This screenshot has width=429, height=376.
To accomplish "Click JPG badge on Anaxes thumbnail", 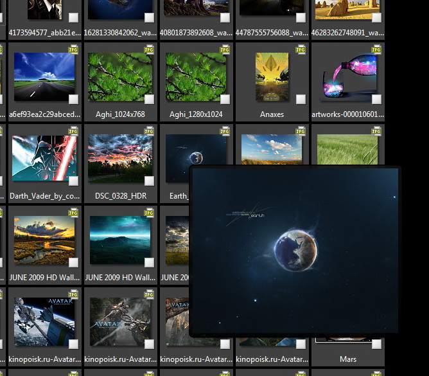I will click(x=301, y=49).
